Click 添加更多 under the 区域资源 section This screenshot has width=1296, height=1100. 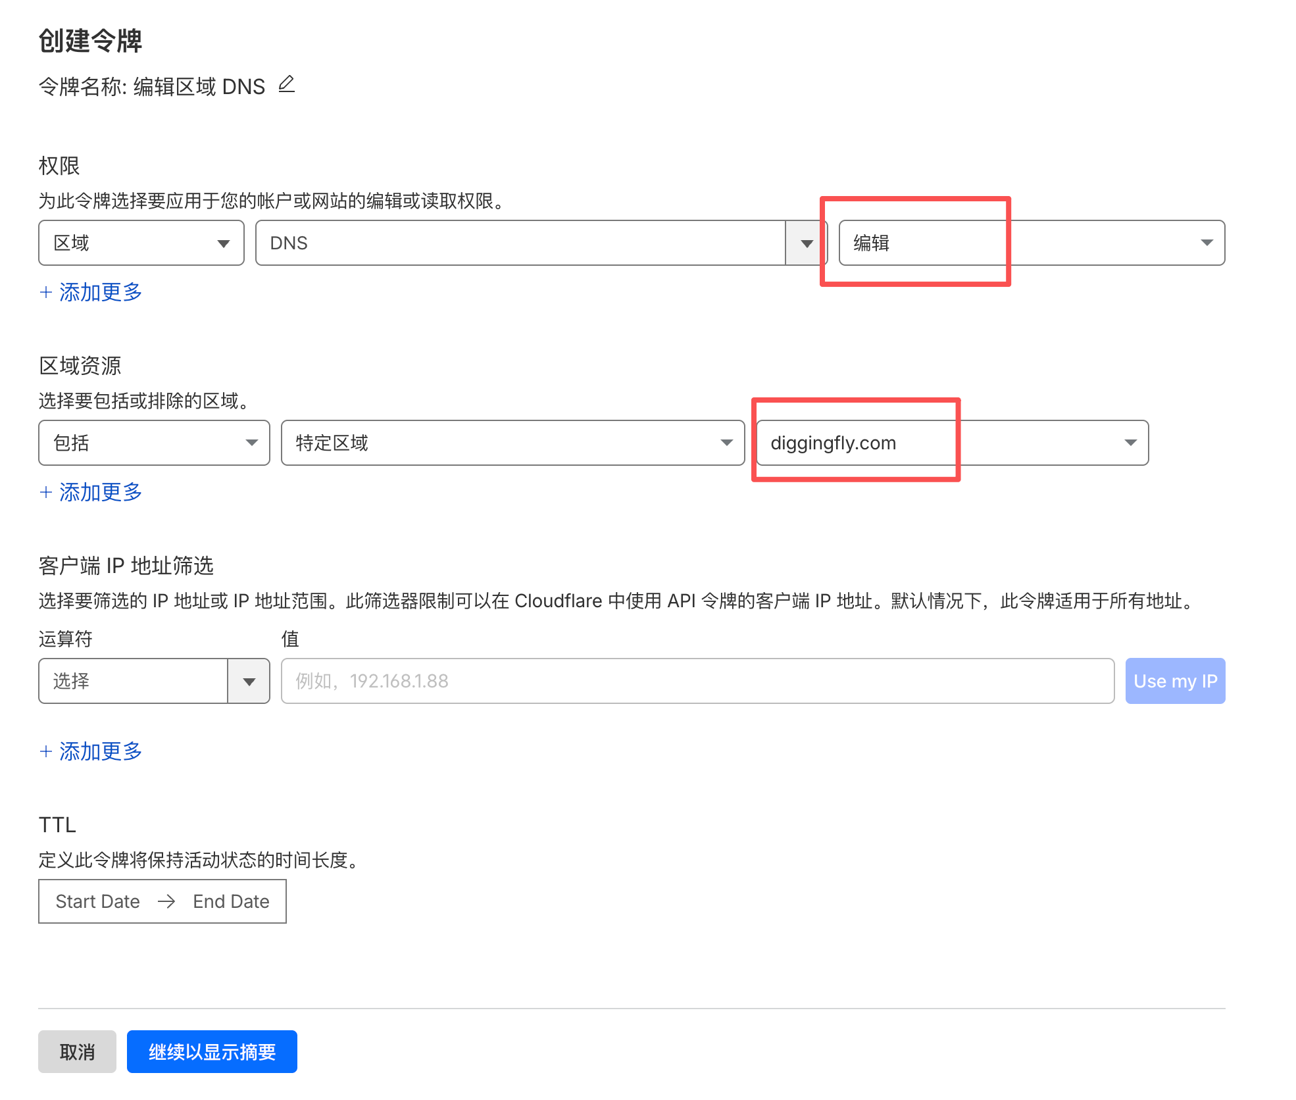91,492
